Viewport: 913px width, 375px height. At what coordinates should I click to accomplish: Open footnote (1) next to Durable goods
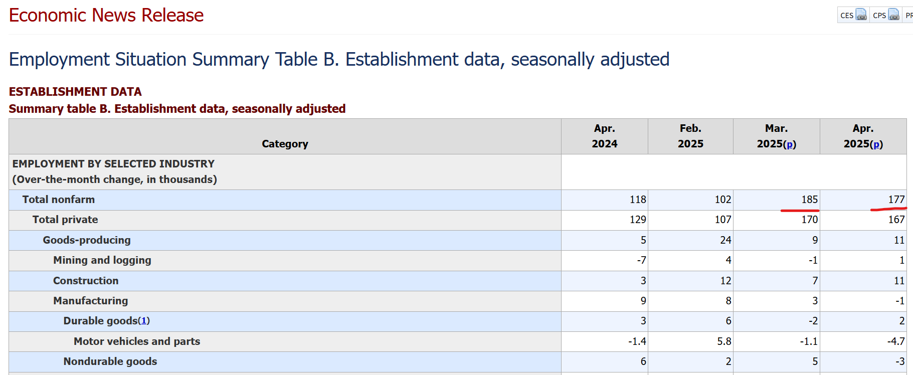144,321
